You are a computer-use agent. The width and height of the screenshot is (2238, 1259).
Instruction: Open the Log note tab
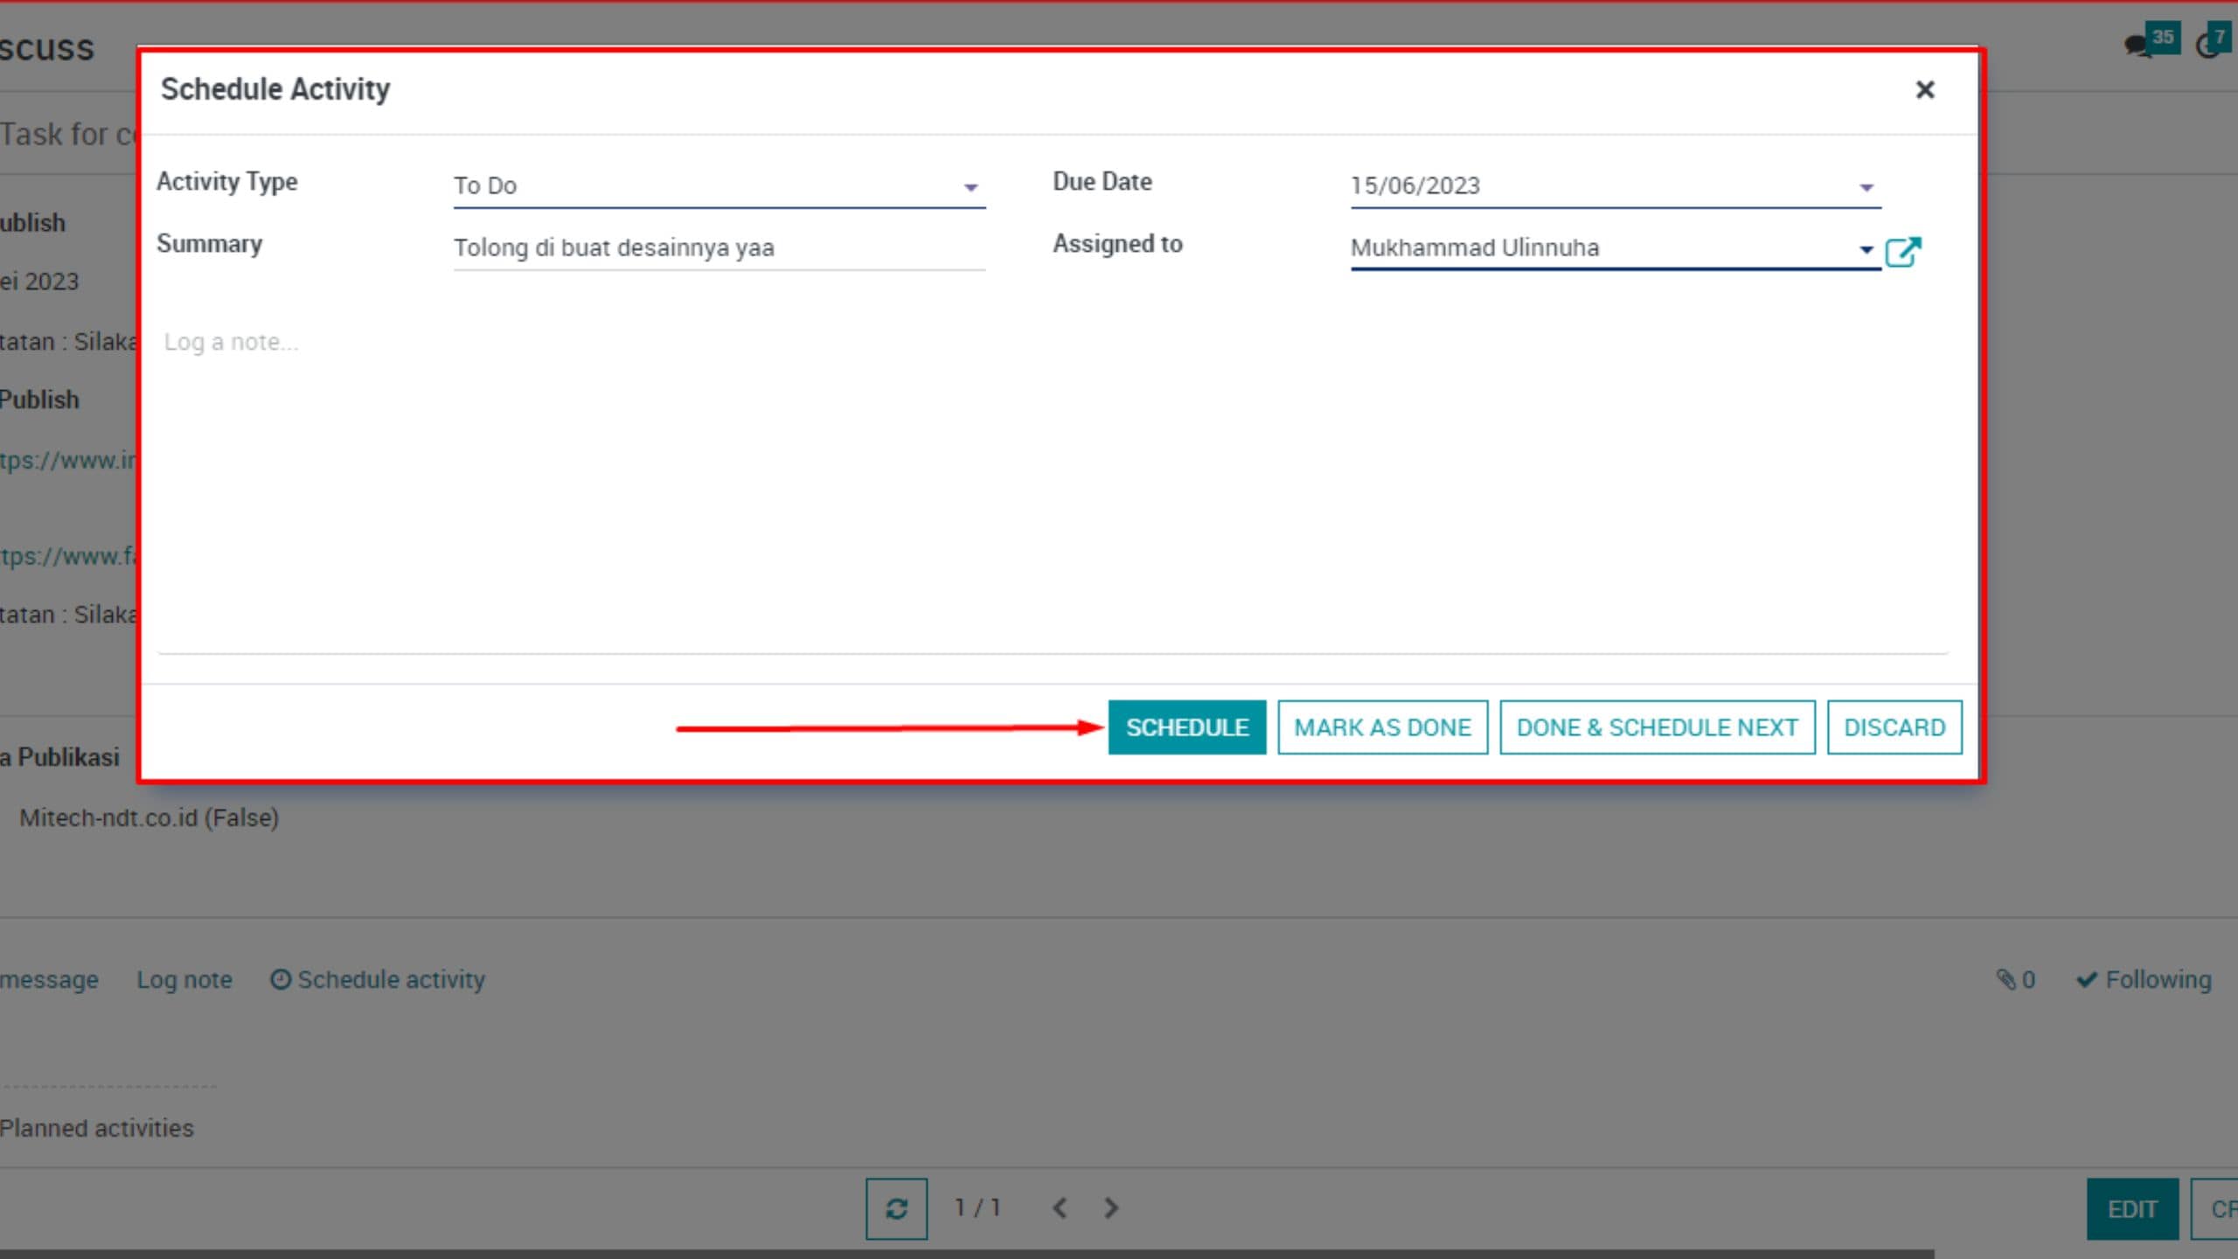click(184, 979)
